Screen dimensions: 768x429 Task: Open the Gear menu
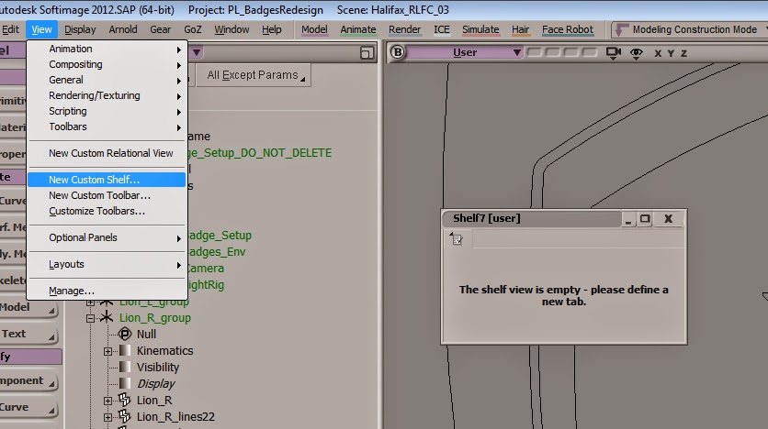[x=160, y=30]
